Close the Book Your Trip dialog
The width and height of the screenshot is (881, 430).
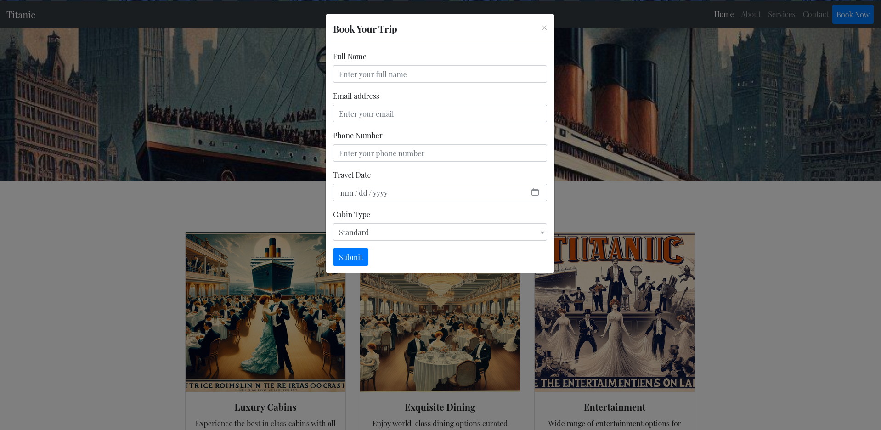(544, 28)
